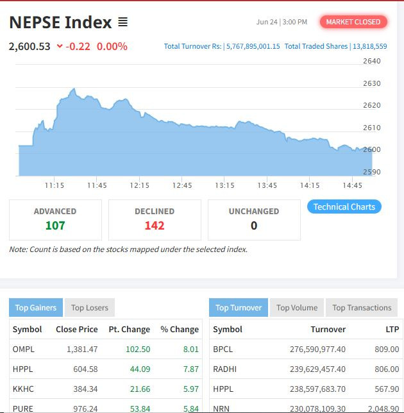The width and height of the screenshot is (404, 413).
Task: Click the Advanced count box
Action: click(55, 219)
